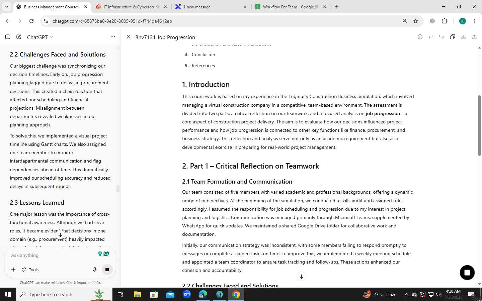This screenshot has width=482, height=301.
Task: Copy the canvas document contents
Action: [453, 37]
